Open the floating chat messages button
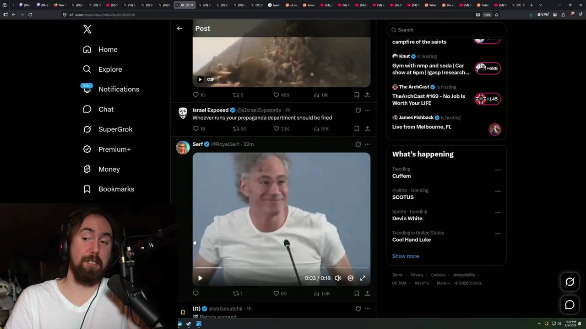The height and width of the screenshot is (329, 586). tap(570, 305)
